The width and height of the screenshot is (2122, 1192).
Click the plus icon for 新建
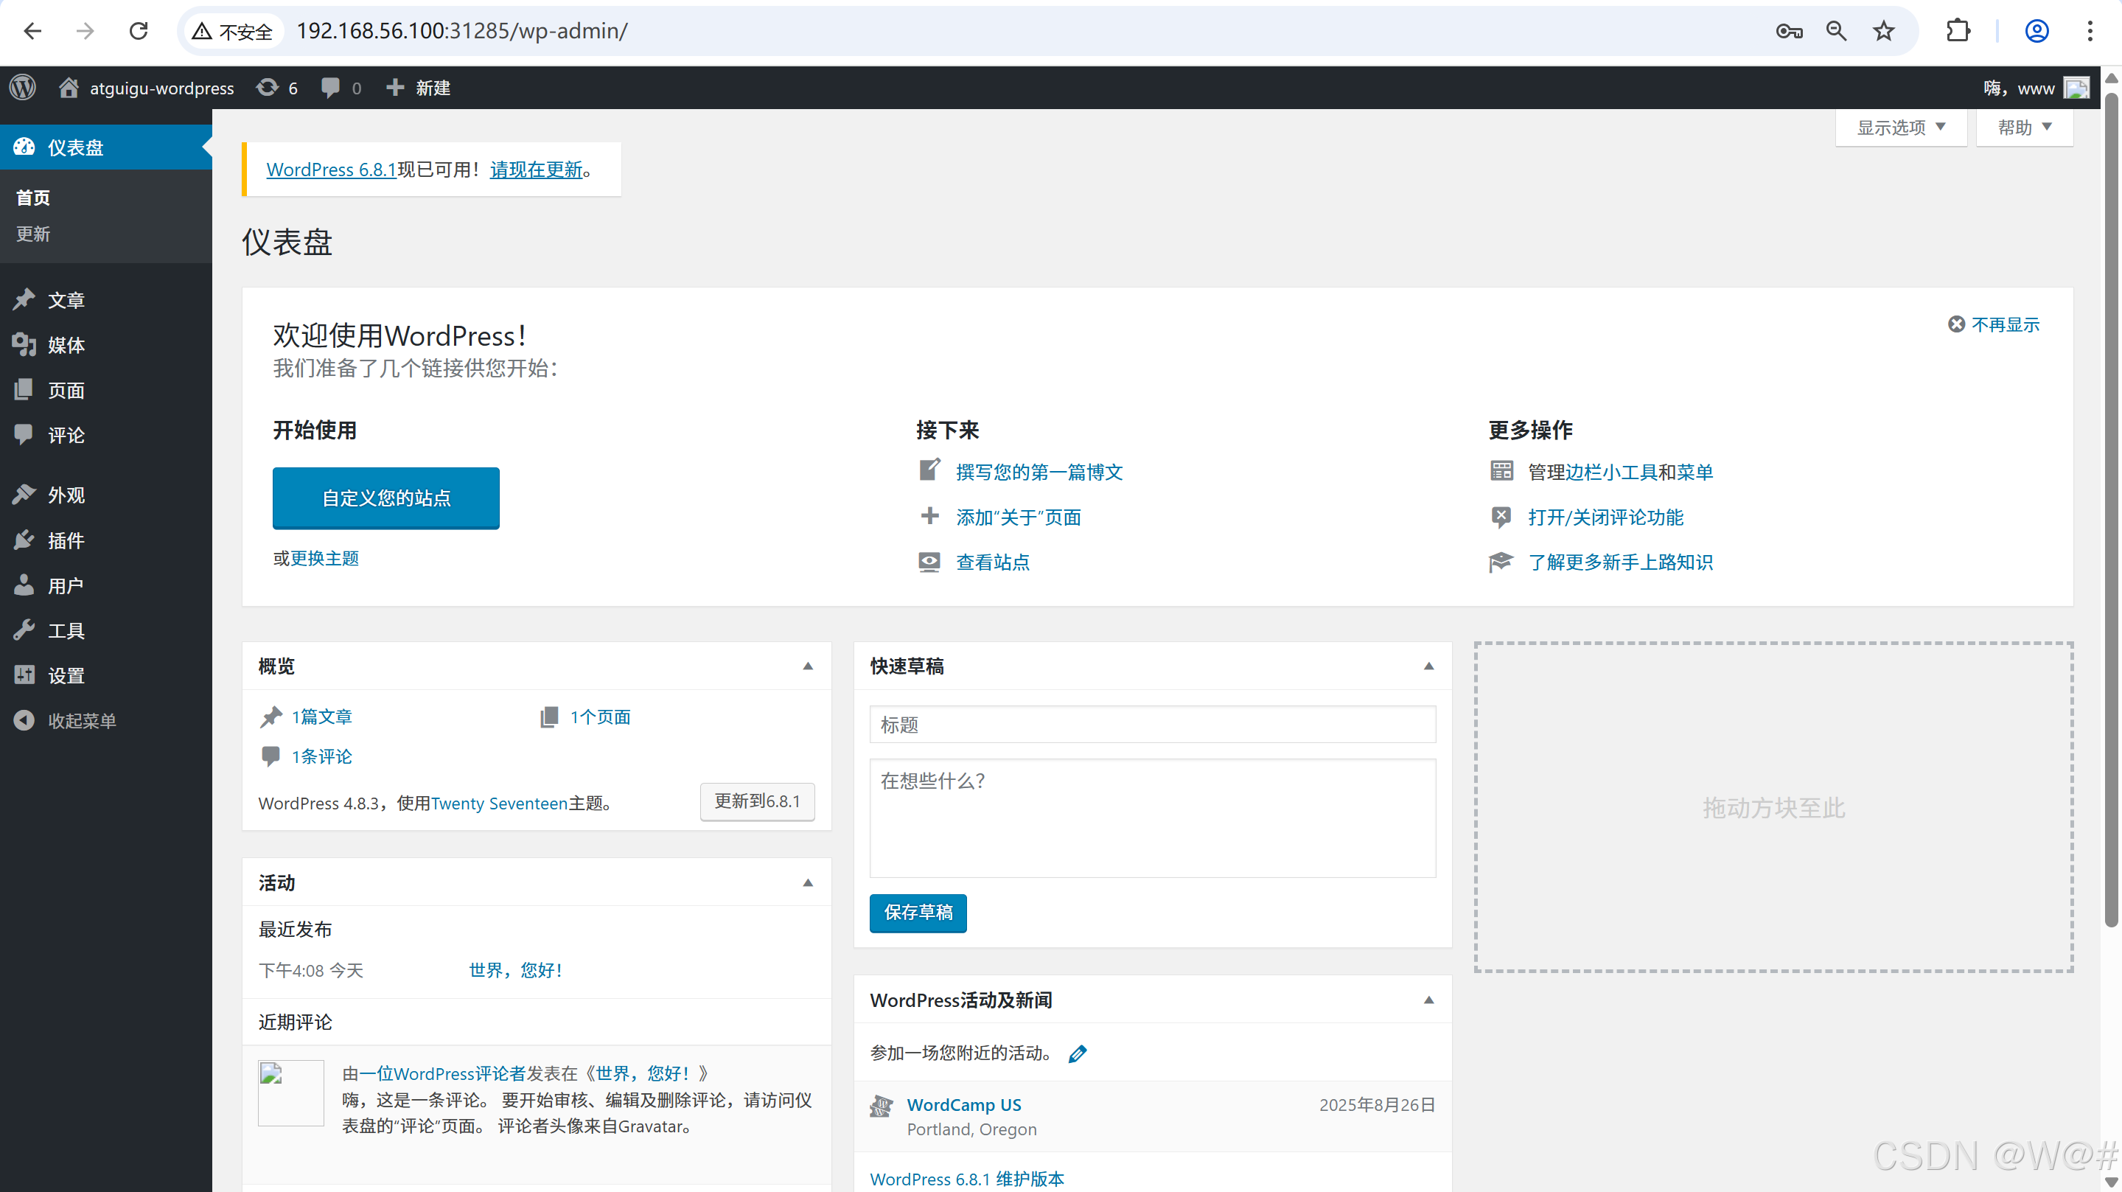[x=395, y=87]
